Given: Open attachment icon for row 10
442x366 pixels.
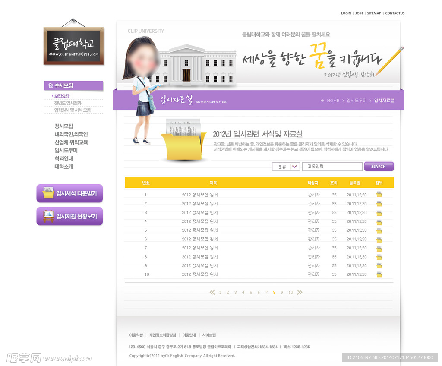Looking at the screenshot, I should tap(379, 274).
